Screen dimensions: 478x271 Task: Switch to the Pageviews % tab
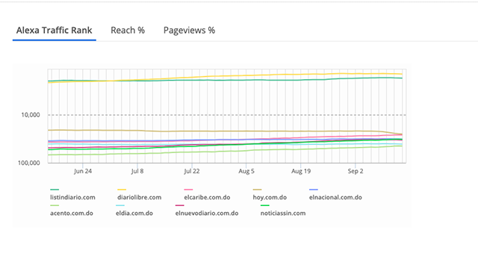pos(189,30)
